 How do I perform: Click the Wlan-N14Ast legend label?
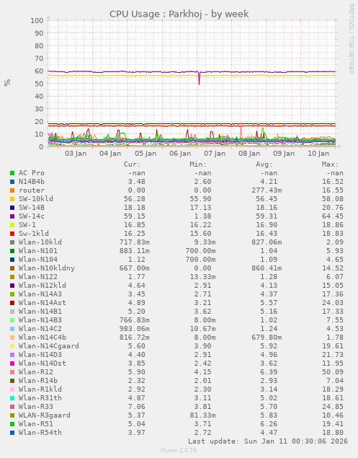(42, 303)
